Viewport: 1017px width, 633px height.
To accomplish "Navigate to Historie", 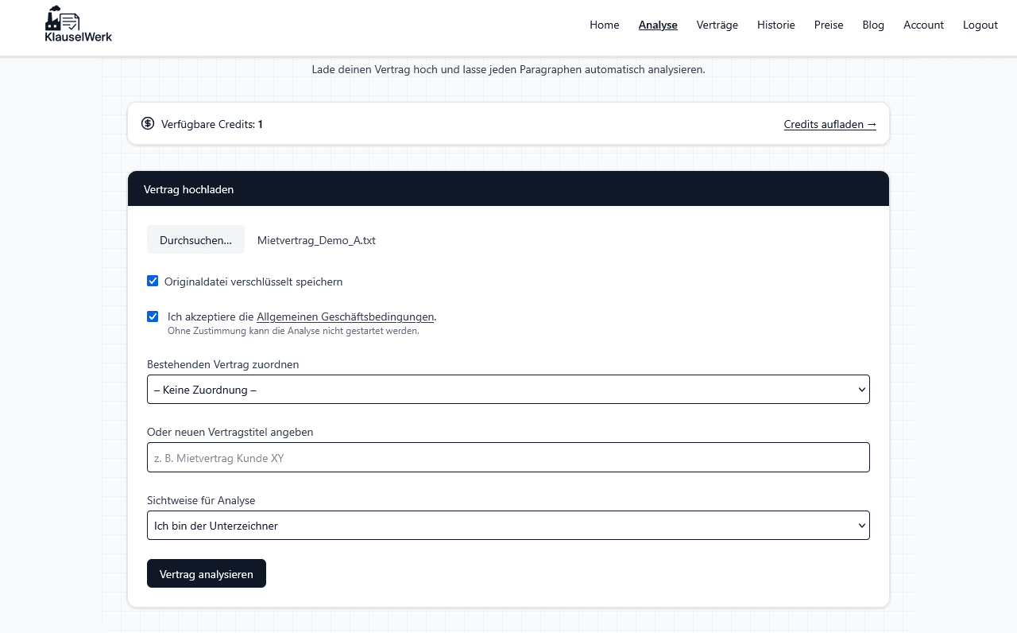I will point(775,25).
